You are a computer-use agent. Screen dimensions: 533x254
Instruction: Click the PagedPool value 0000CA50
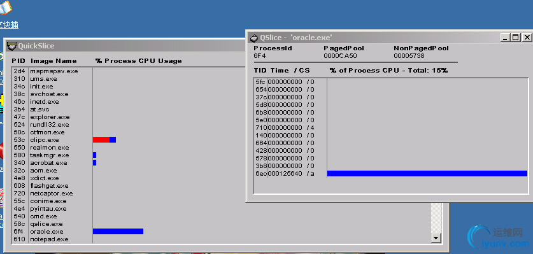340,56
